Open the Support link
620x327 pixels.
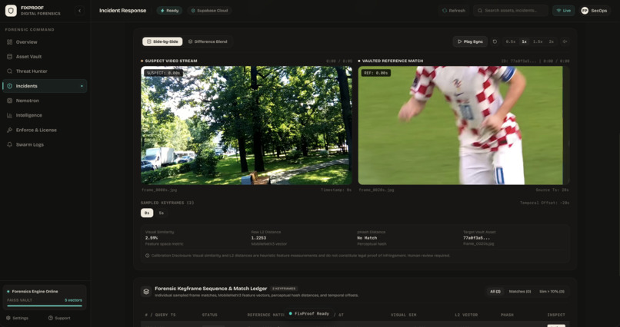(59, 318)
